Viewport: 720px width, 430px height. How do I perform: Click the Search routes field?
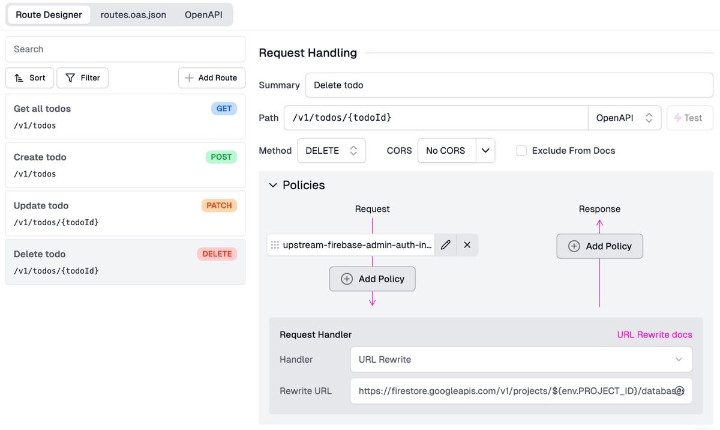(125, 49)
